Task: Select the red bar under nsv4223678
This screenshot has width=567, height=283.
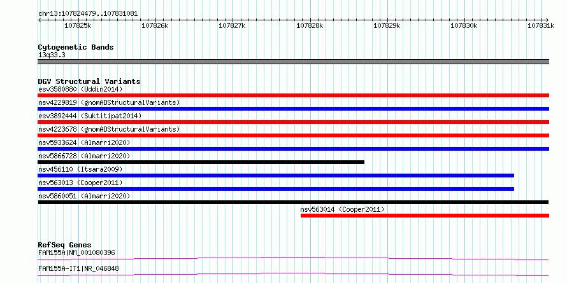Action: (x=293, y=135)
